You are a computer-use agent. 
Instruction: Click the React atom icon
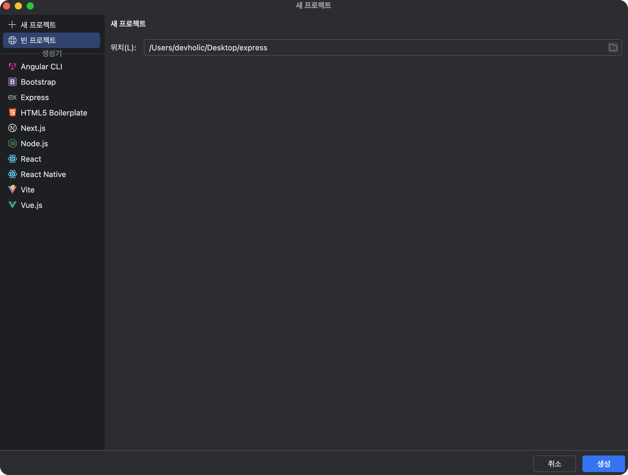click(12, 159)
